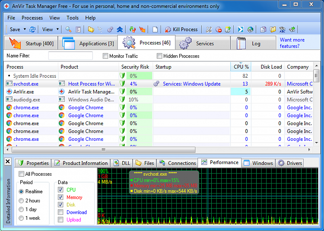The height and width of the screenshot is (231, 324).
Task: Click the properties sheet icon beside the magnifier
Action: coord(78,29)
